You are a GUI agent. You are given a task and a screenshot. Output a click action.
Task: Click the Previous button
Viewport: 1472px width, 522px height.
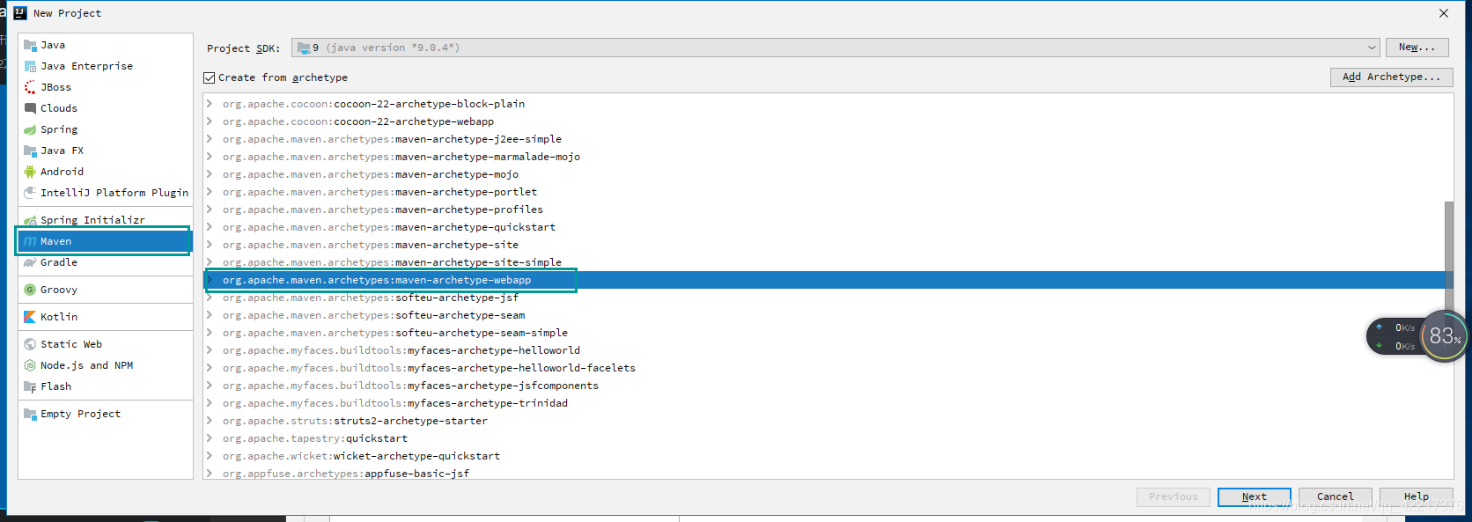tap(1173, 496)
